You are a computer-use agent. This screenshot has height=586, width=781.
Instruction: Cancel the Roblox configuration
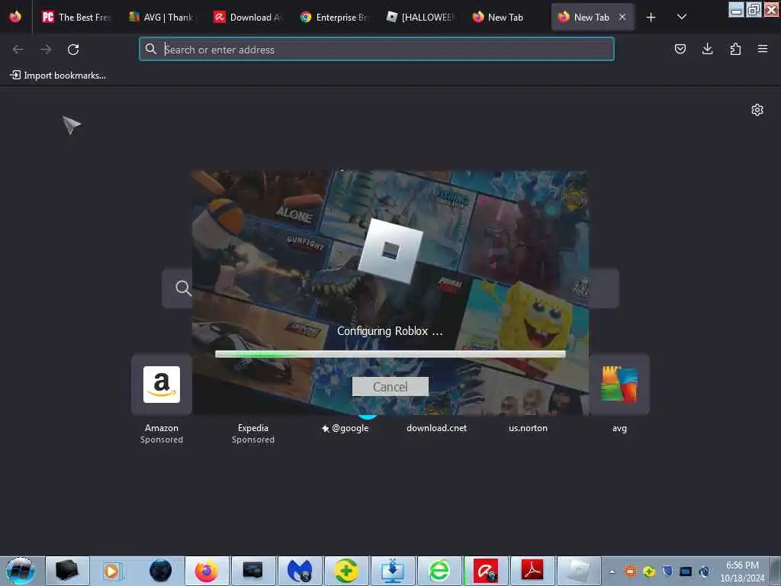pyautogui.click(x=390, y=387)
